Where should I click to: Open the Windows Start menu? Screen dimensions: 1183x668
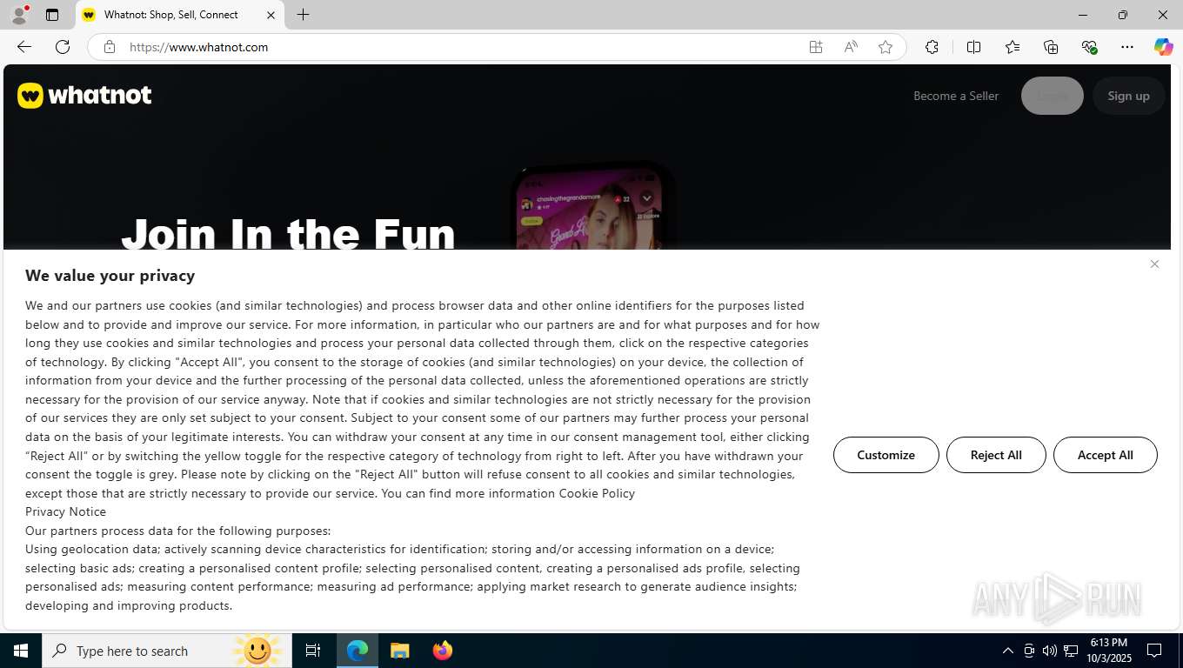(21, 651)
